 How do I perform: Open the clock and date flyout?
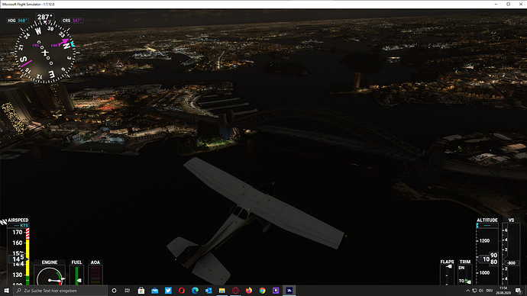point(503,291)
